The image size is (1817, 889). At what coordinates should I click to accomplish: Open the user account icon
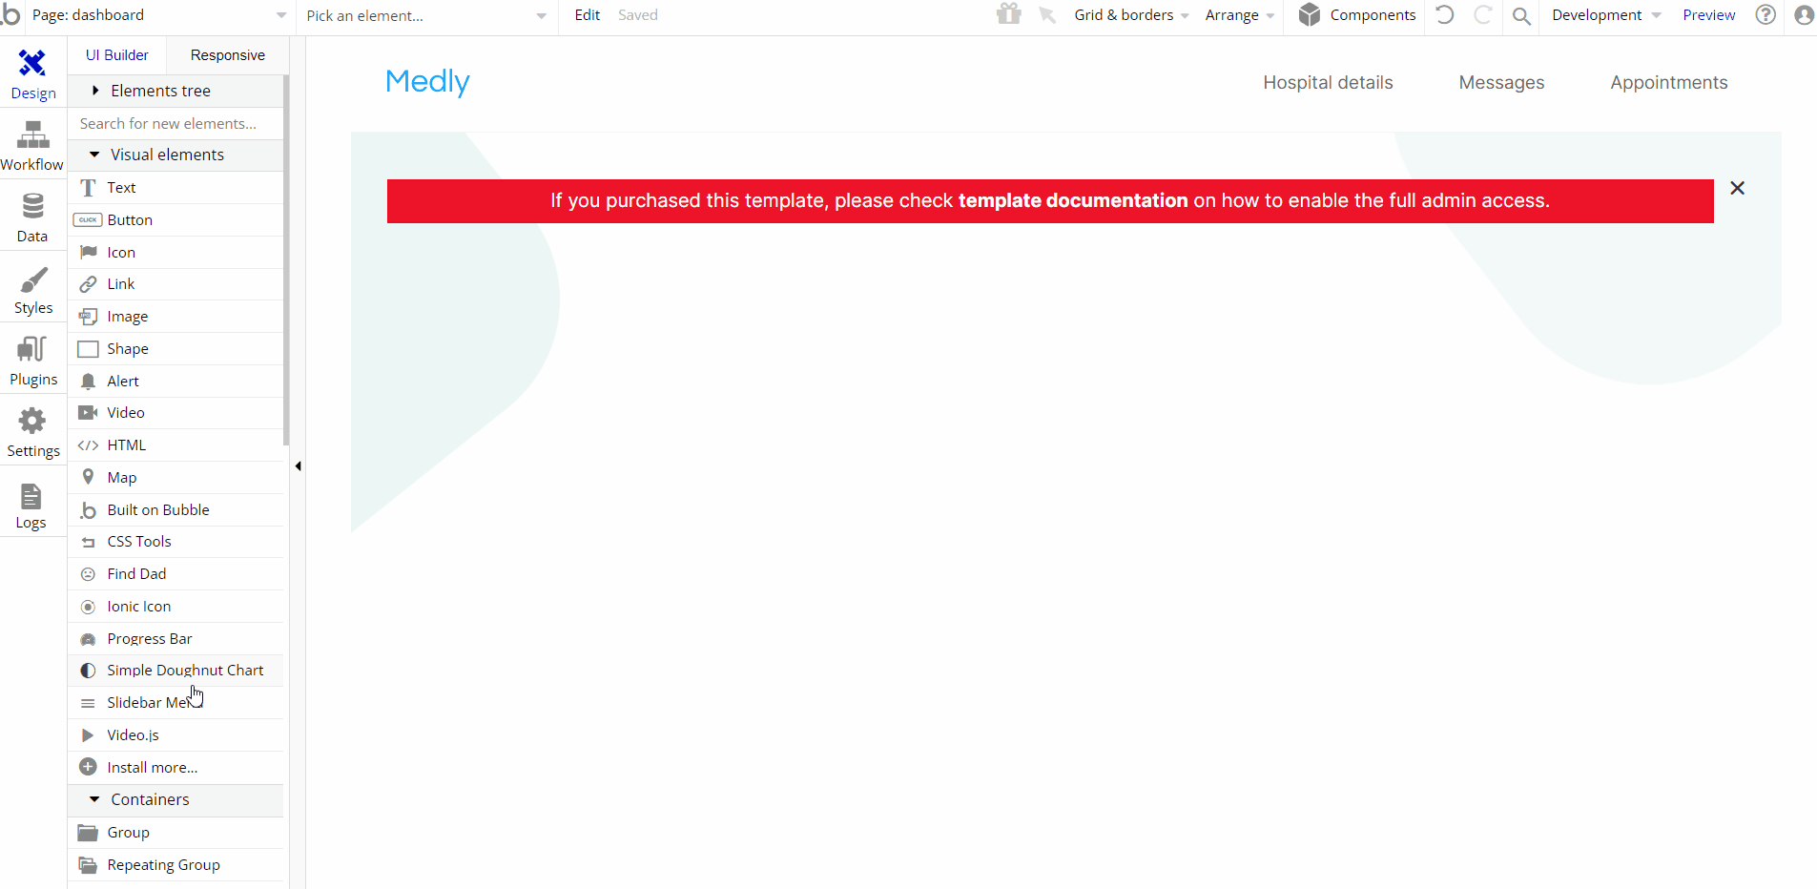coord(1804,15)
